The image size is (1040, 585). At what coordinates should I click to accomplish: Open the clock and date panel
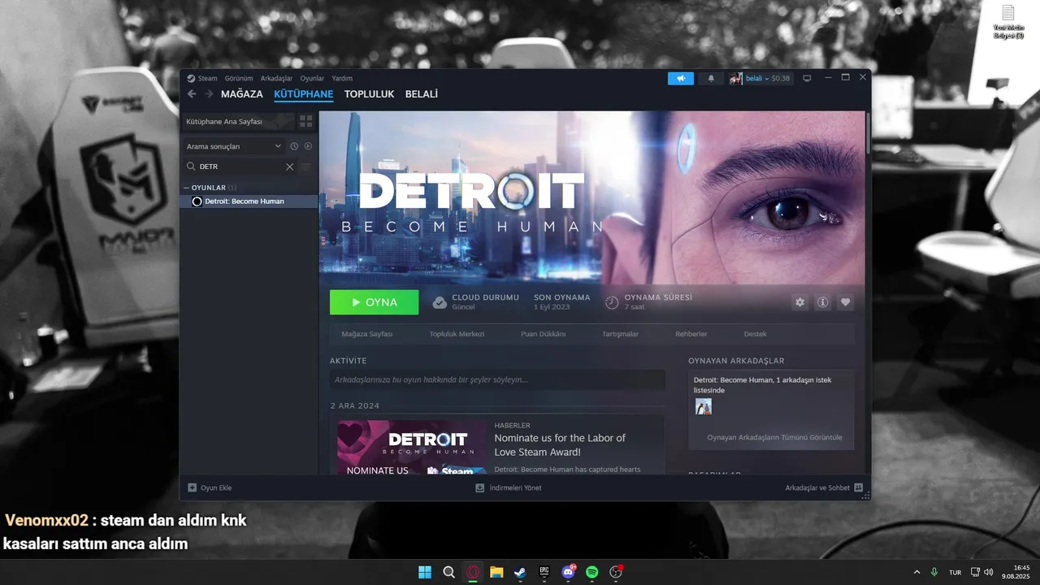(x=1016, y=572)
